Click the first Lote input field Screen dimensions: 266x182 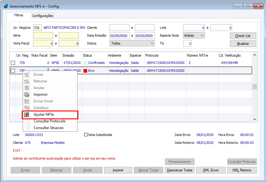pos(194,28)
